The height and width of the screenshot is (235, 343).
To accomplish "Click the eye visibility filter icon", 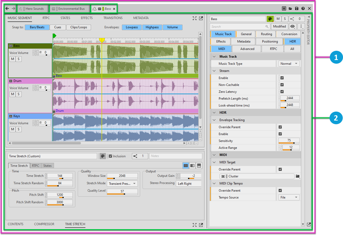I will [x=292, y=26].
